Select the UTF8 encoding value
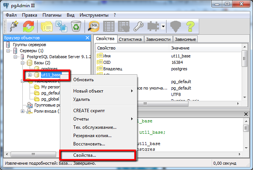 pos(176,94)
